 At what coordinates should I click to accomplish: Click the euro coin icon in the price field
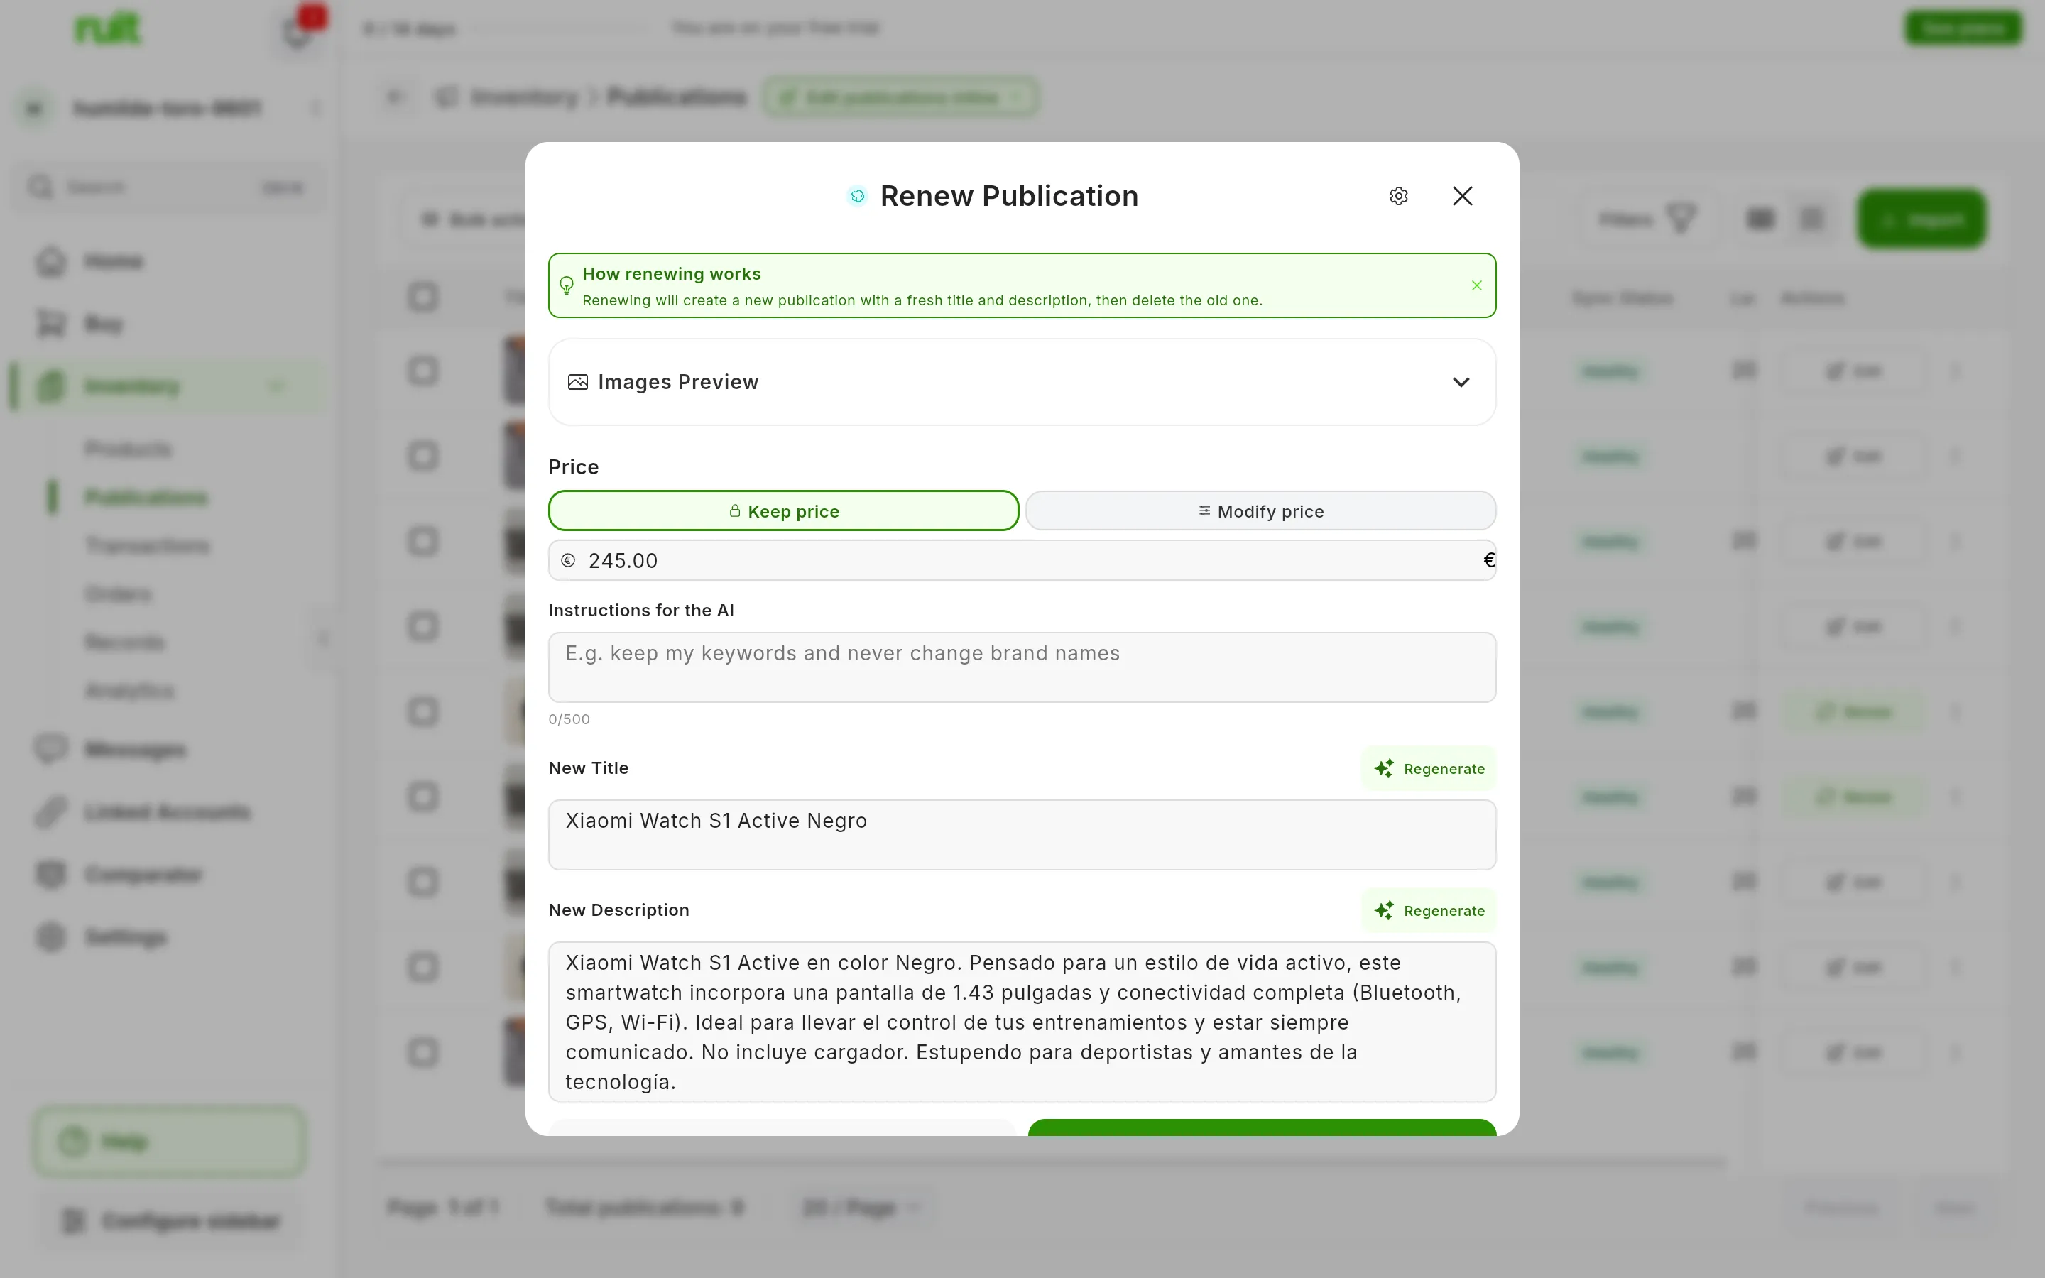(568, 560)
